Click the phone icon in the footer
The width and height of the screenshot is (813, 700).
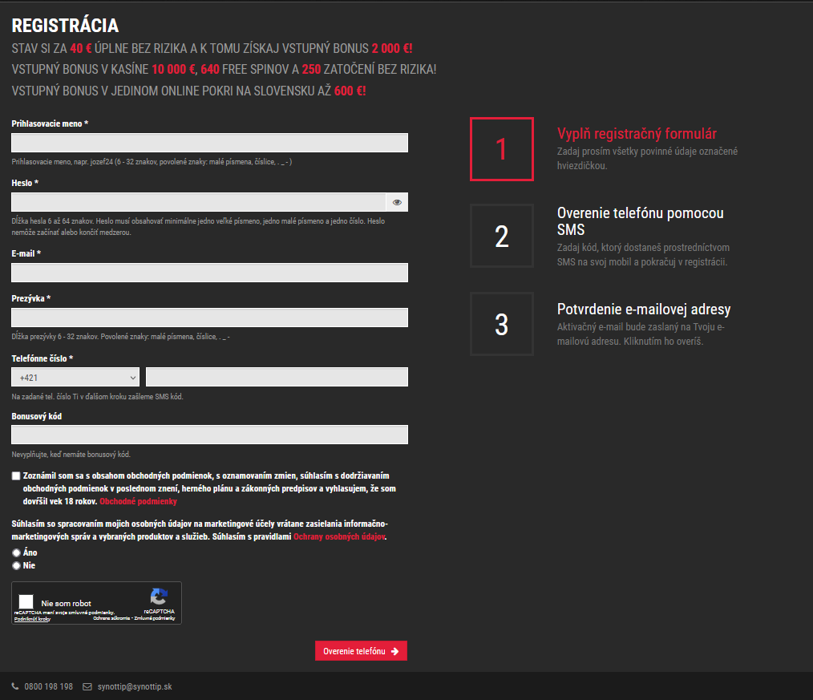14,686
